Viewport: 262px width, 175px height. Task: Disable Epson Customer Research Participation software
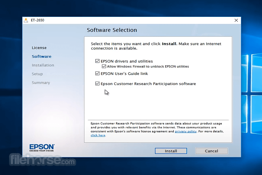click(x=97, y=83)
